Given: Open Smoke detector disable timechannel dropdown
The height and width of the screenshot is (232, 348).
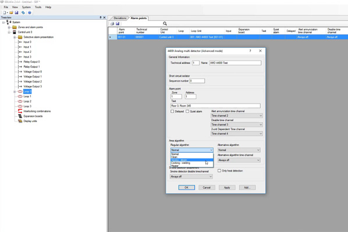Looking at the screenshot, I should click(191, 177).
